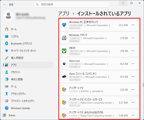Click the Home house icon in sidebar

tap(7, 29)
